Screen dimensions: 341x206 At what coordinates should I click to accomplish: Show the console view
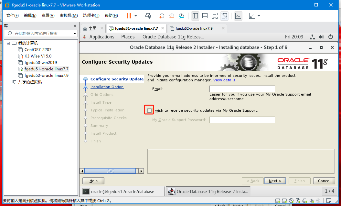click(238, 15)
